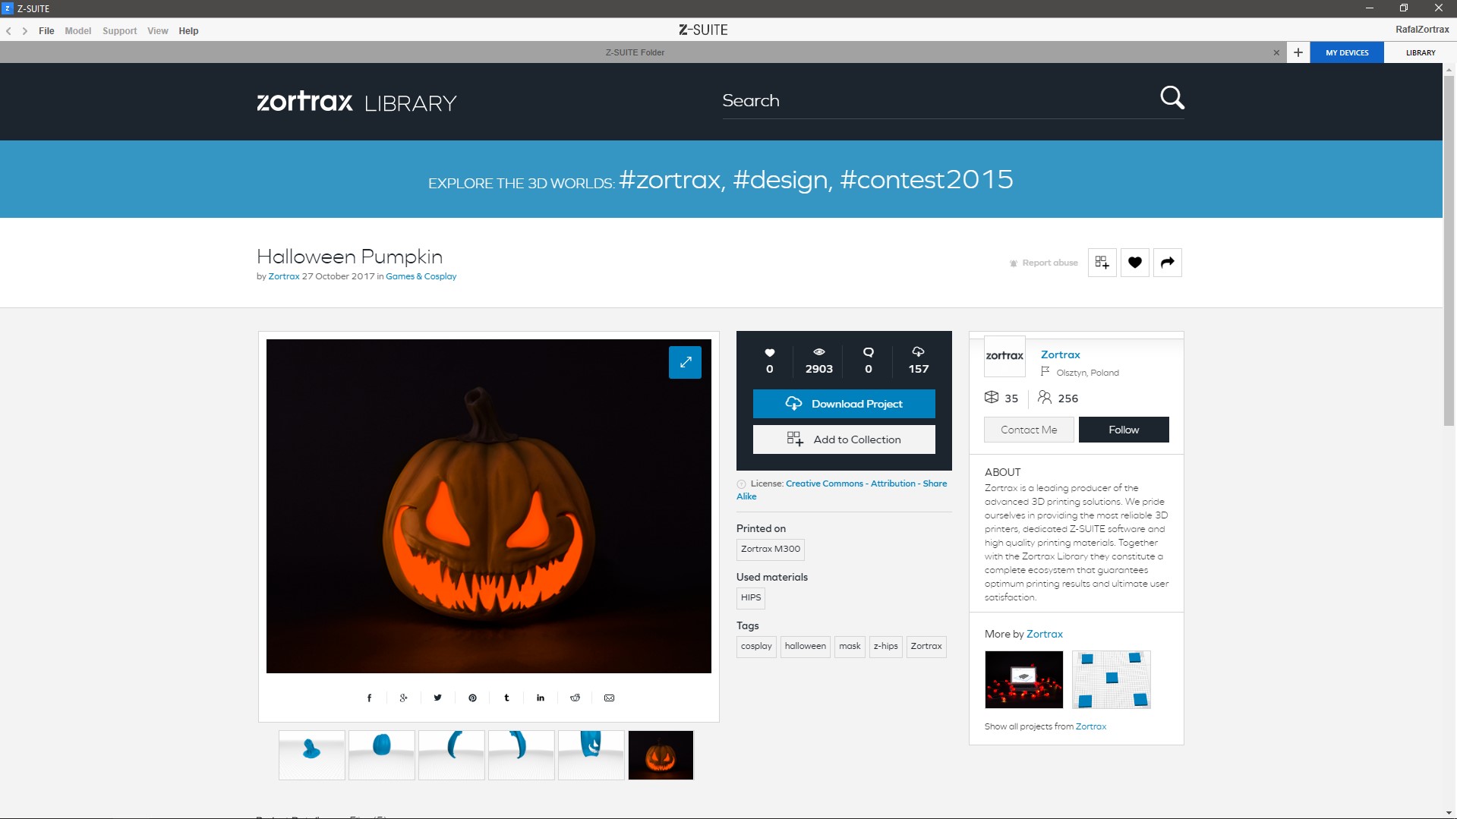Share the project by email
This screenshot has width=1457, height=819.
609,698
